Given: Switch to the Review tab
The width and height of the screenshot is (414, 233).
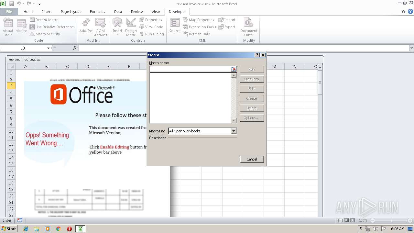Looking at the screenshot, I should click(x=137, y=12).
